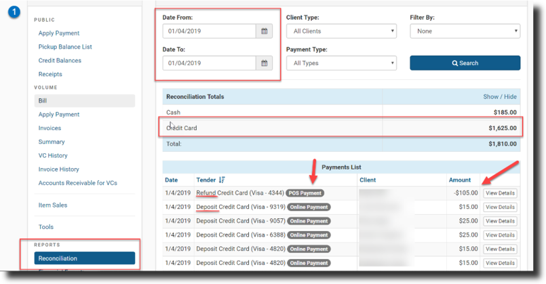
Task: Open the Date To calendar picker
Action: click(265, 63)
